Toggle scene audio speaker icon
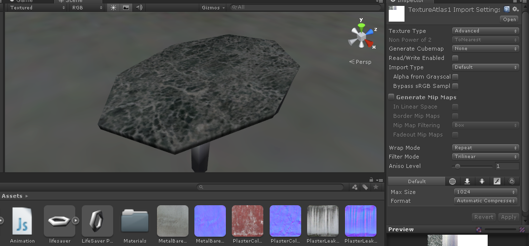 point(139,7)
